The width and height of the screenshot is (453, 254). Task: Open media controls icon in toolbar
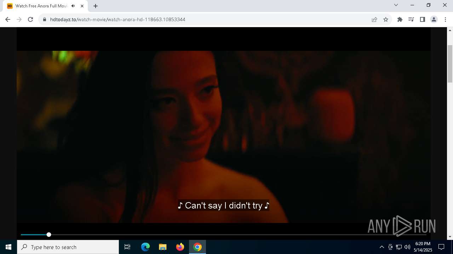click(411, 19)
